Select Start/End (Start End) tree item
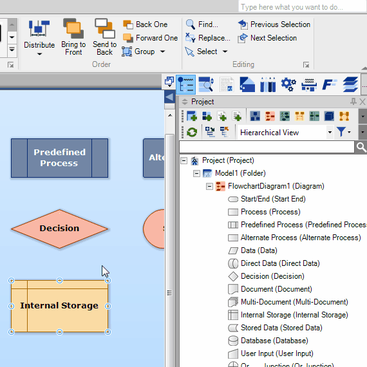Image resolution: width=367 pixels, height=367 pixels. pos(267,199)
